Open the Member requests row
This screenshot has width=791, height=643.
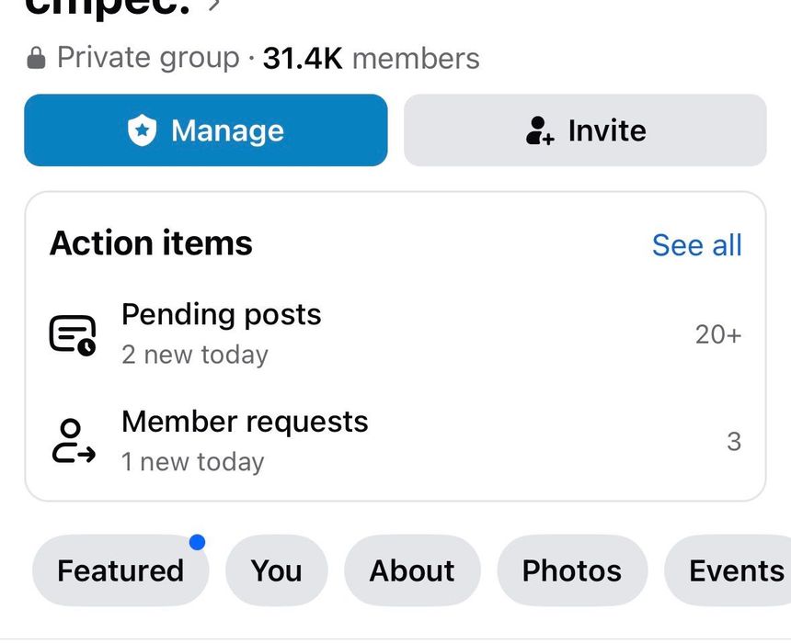click(x=395, y=442)
